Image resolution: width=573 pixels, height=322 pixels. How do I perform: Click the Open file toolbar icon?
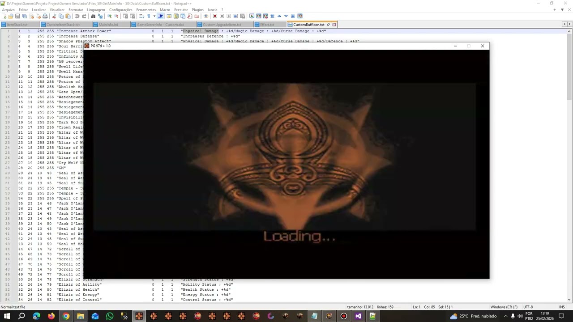[11, 17]
